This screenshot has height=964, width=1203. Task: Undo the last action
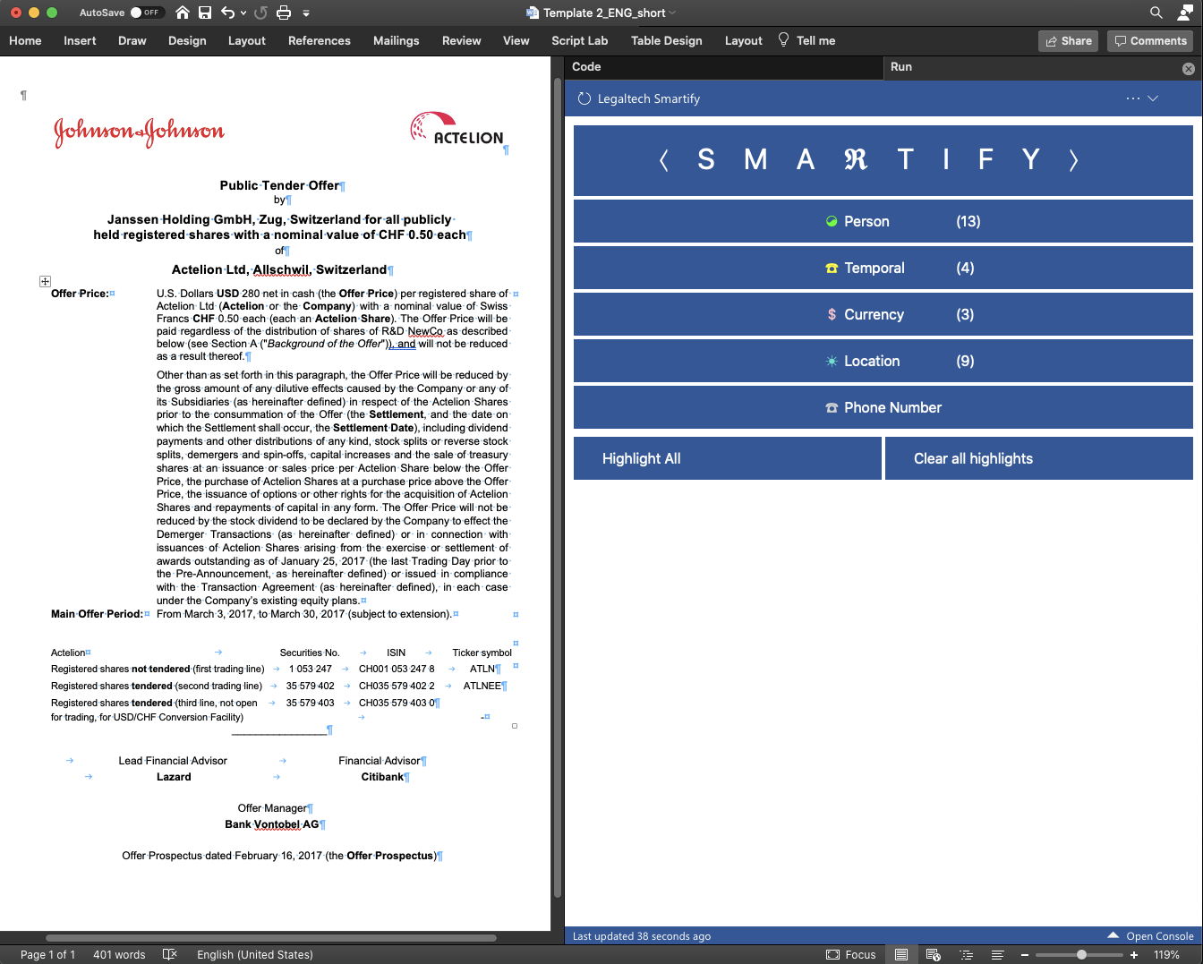(x=228, y=13)
